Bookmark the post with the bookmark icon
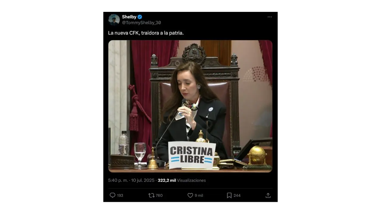 point(229,195)
